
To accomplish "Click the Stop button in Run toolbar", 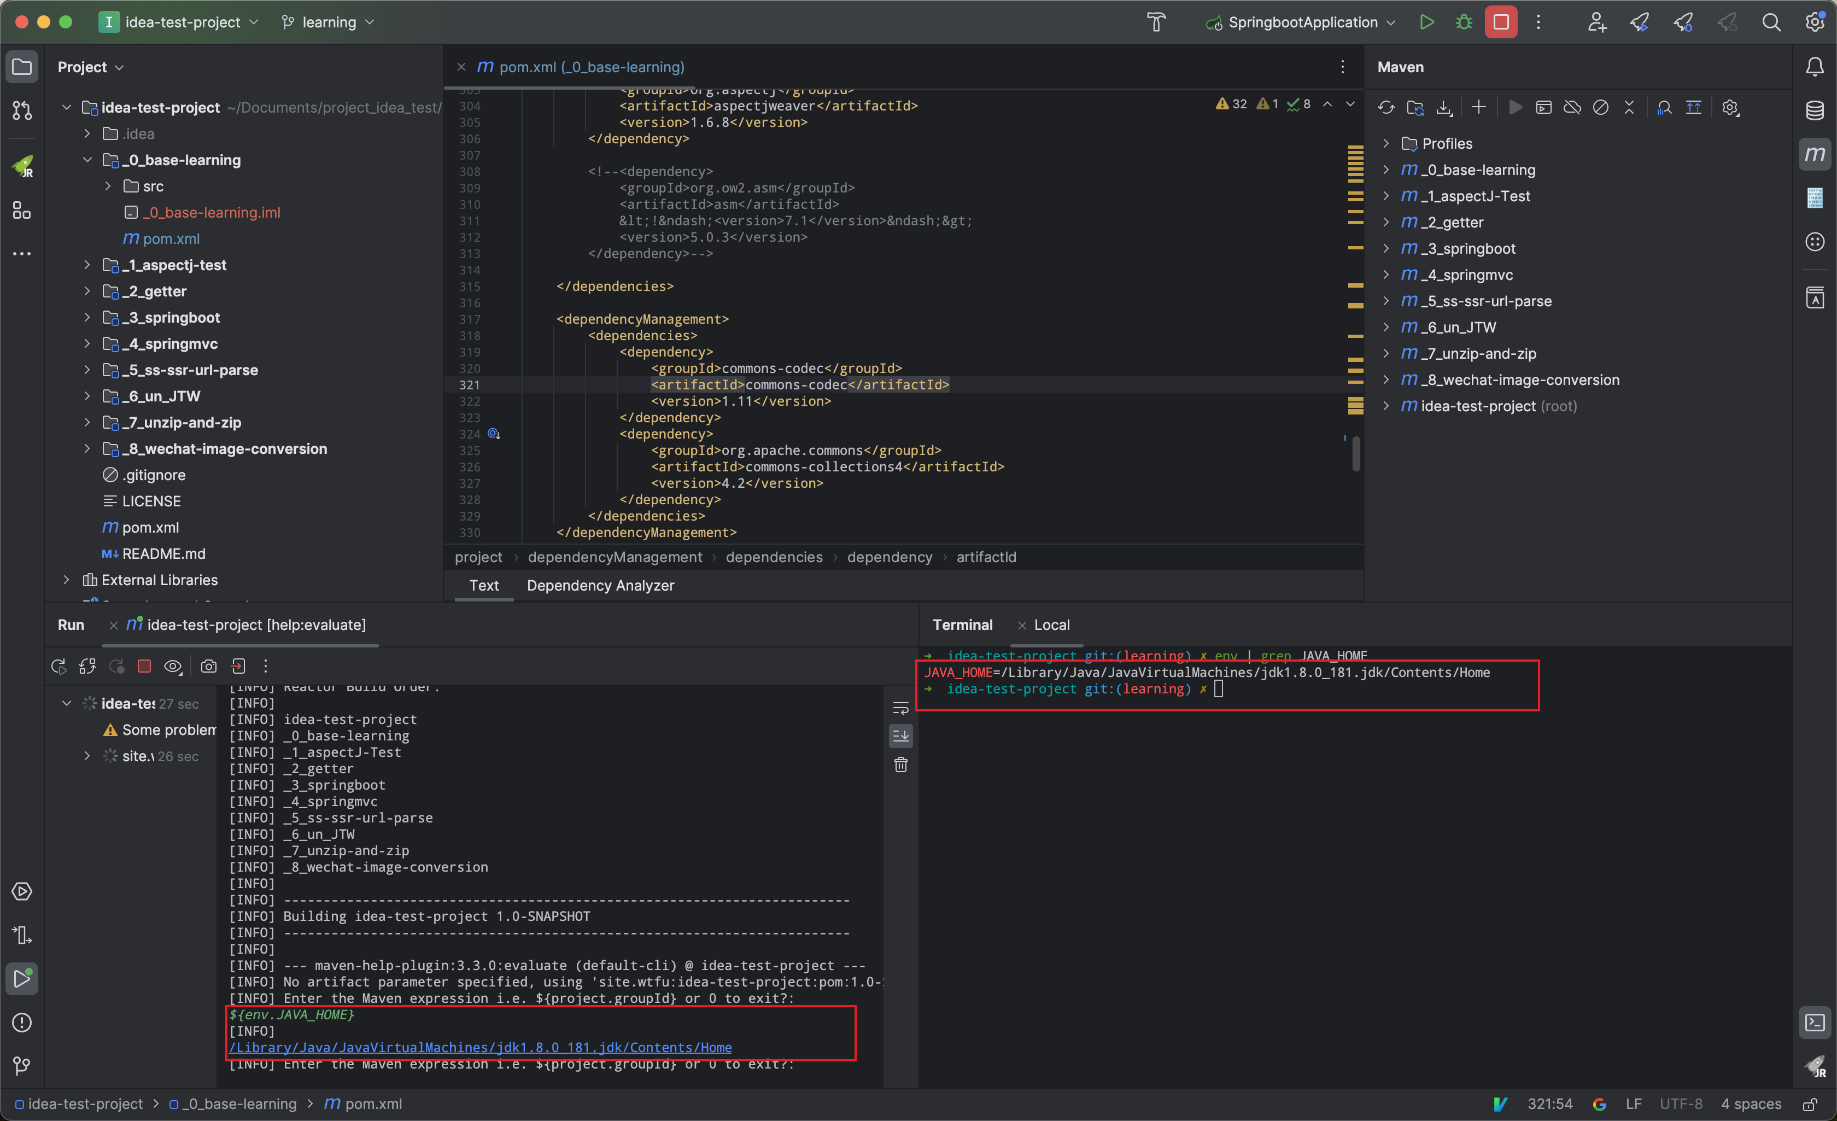I will click(x=145, y=666).
